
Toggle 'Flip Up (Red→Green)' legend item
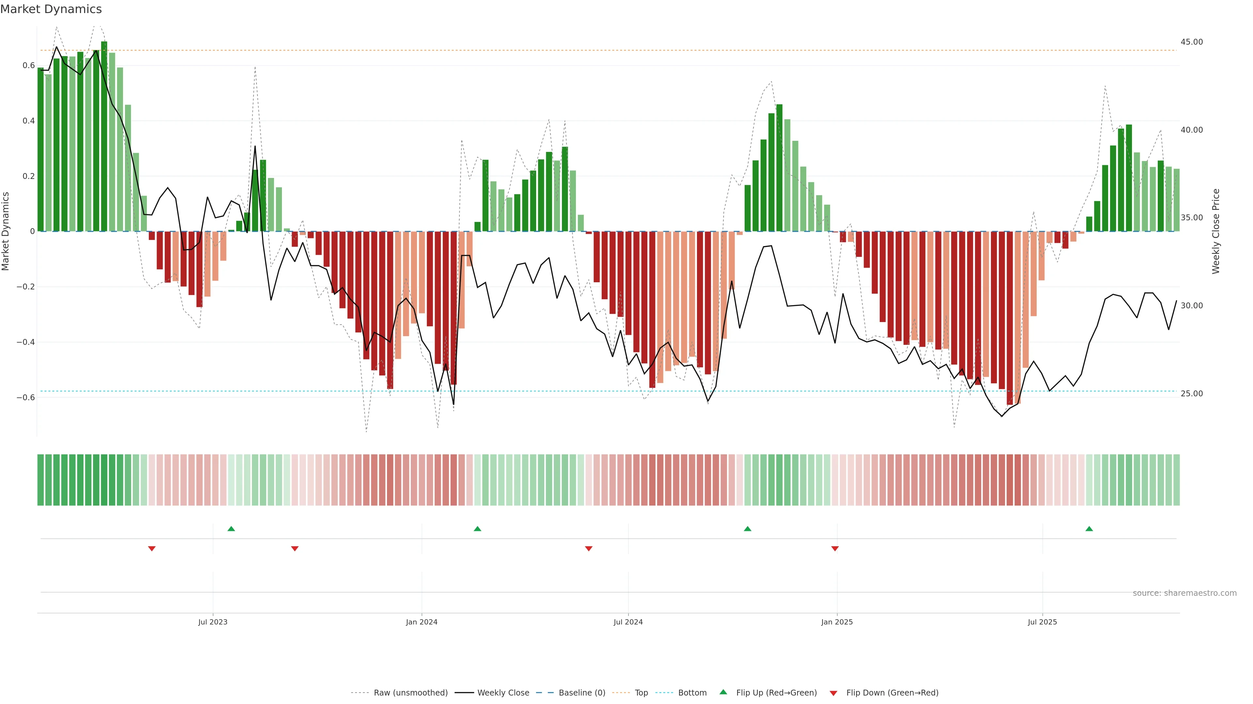776,693
